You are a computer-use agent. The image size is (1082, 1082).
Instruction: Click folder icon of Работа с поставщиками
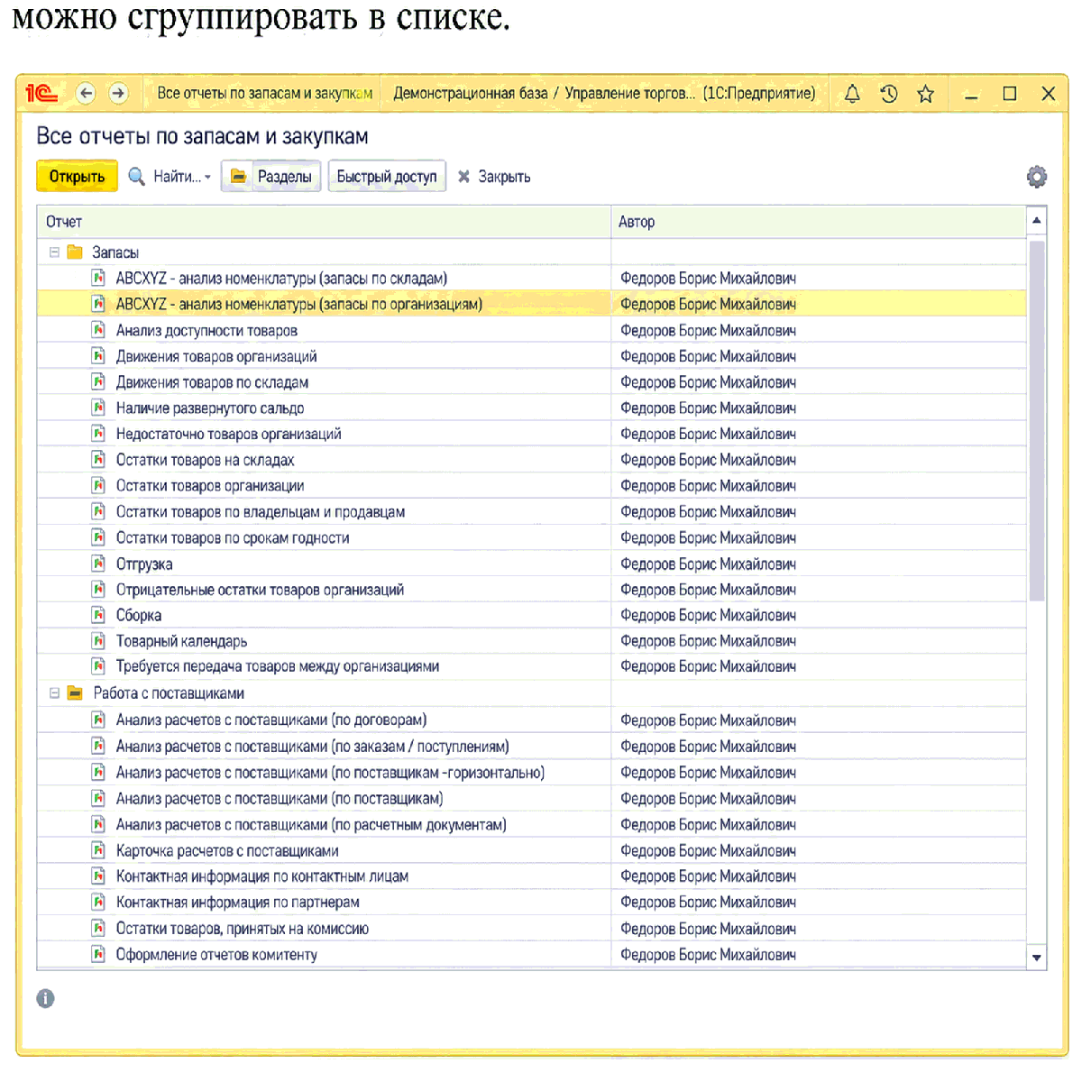[x=76, y=693]
